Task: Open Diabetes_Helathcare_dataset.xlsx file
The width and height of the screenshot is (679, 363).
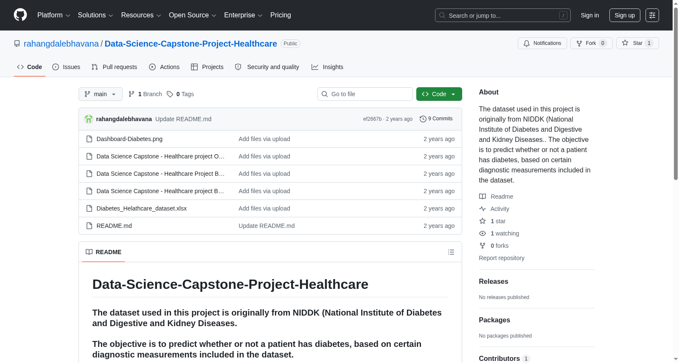Action: pyautogui.click(x=141, y=208)
